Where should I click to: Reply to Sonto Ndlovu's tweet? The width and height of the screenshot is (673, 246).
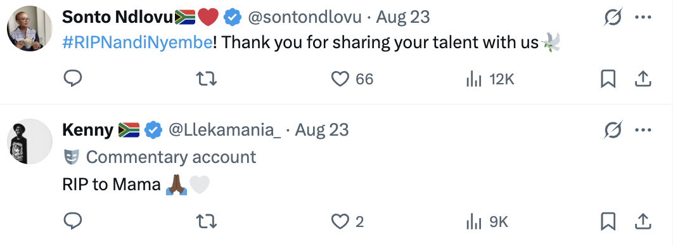pos(73,79)
